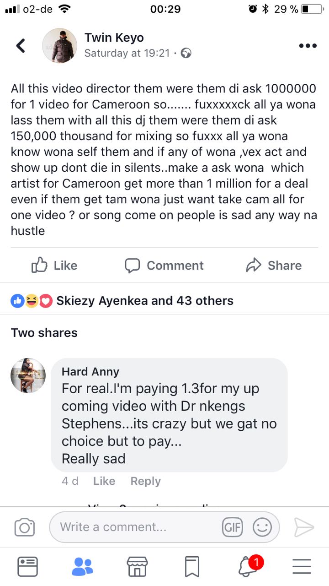Image resolution: width=329 pixels, height=586 pixels.
Task: Tap the send comment arrow icon
Action: [304, 527]
